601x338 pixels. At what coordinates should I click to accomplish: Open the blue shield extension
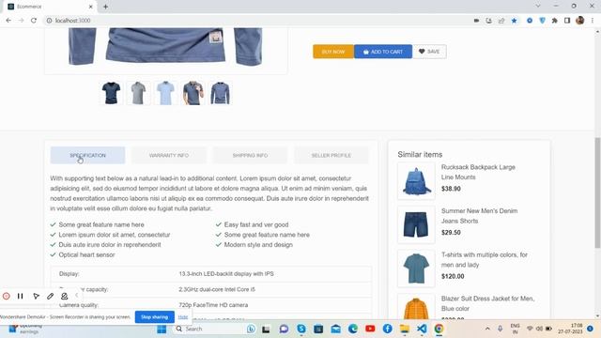542,21
